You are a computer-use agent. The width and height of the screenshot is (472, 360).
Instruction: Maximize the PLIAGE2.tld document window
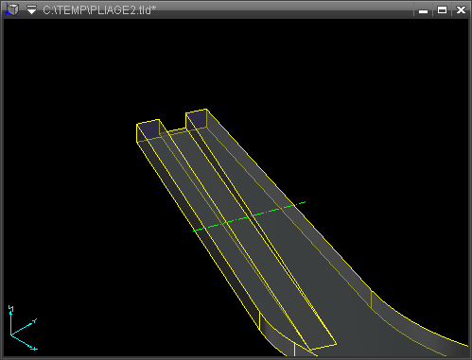coord(442,10)
